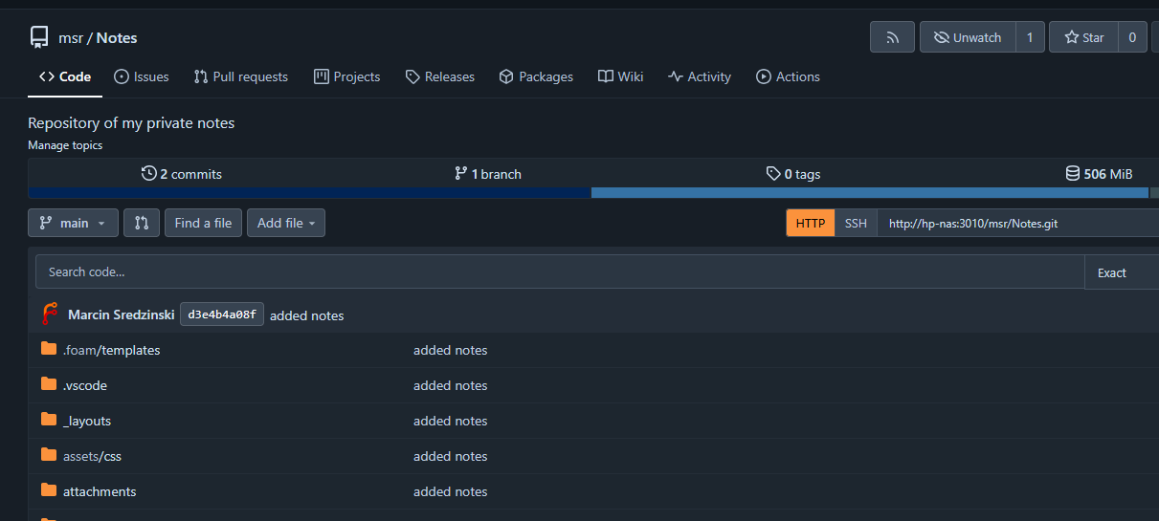1159x521 pixels.
Task: Click the 506 MiB repository size
Action: (1099, 174)
